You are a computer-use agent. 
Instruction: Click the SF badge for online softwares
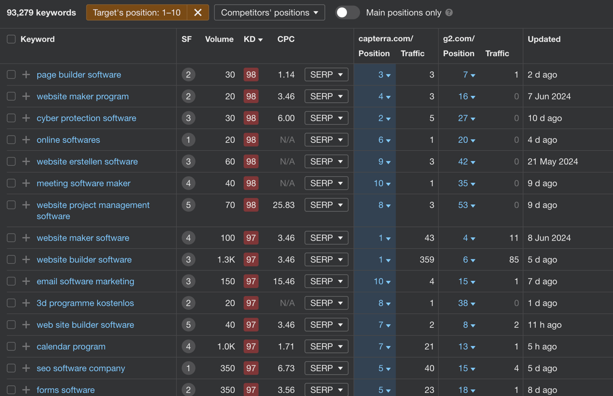click(x=188, y=140)
